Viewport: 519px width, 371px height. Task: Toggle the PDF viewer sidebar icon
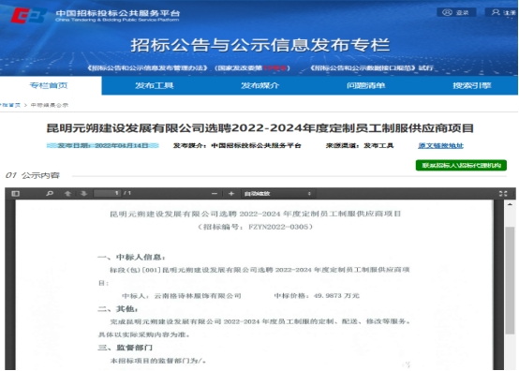click(x=15, y=193)
